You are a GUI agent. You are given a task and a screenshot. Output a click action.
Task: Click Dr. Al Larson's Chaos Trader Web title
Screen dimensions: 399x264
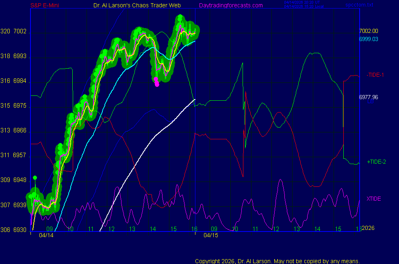pos(134,5)
